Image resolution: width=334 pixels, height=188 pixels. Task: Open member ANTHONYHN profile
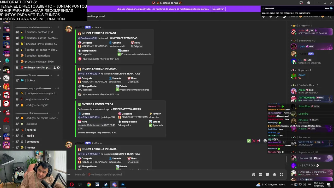click(311, 99)
